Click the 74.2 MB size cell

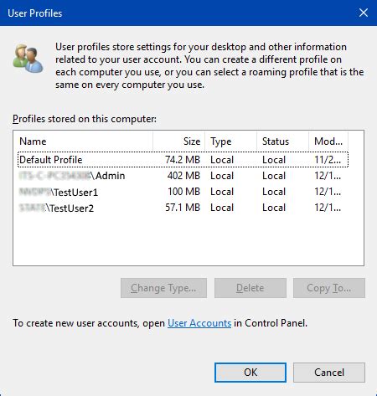coord(183,160)
